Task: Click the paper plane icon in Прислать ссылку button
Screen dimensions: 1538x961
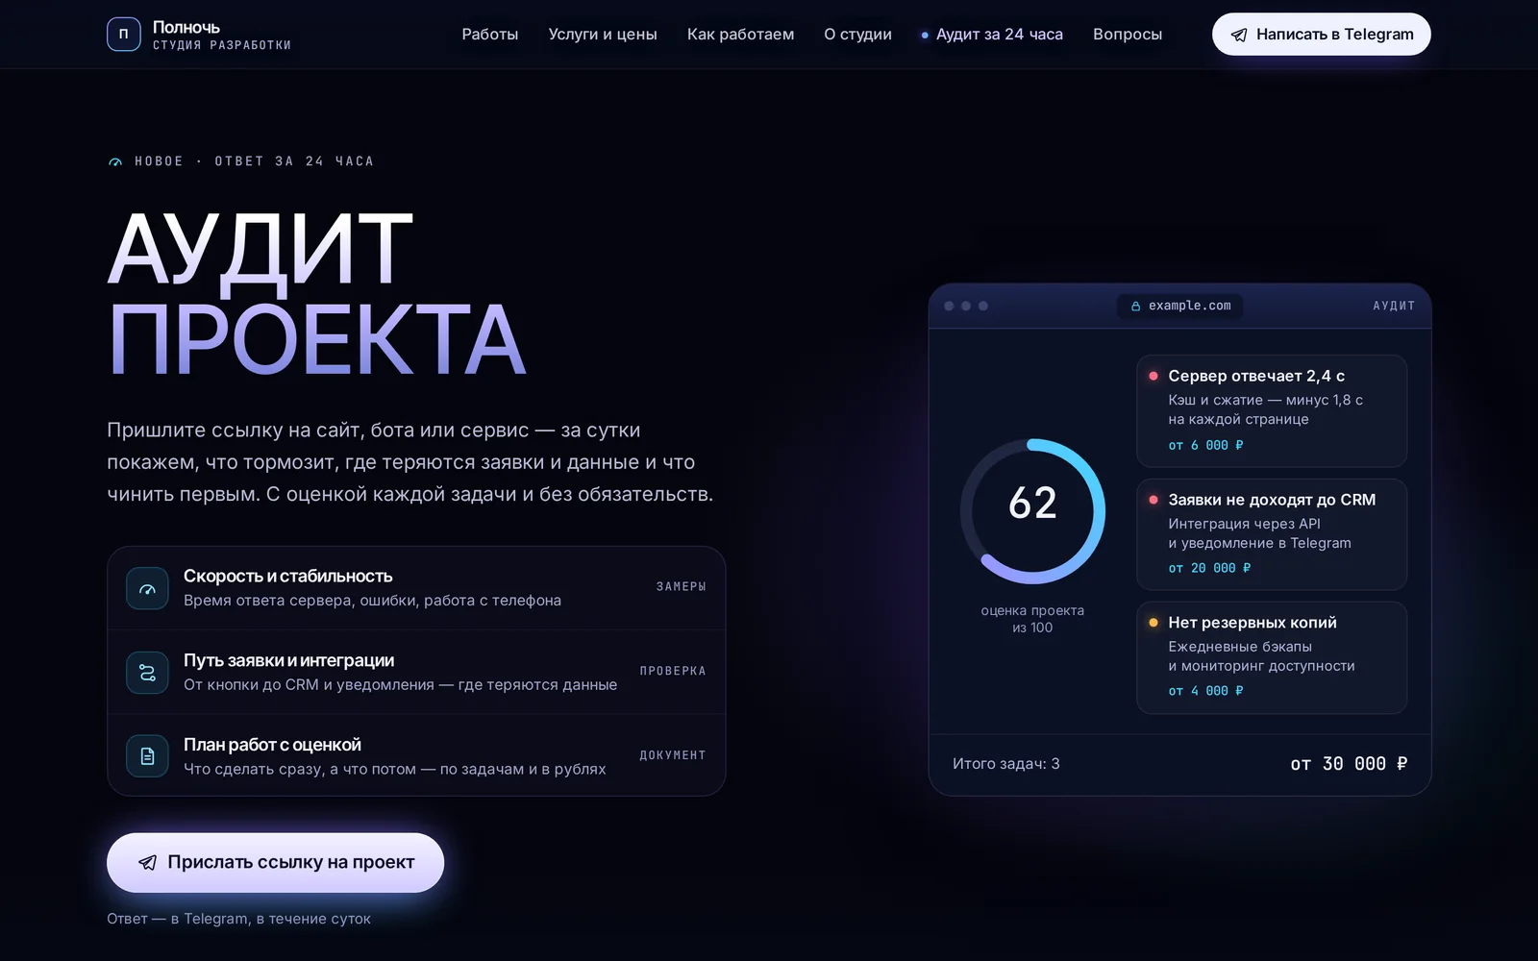Action: click(147, 863)
